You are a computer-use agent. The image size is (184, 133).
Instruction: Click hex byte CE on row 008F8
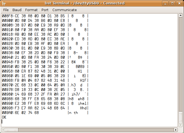tap(17, 16)
